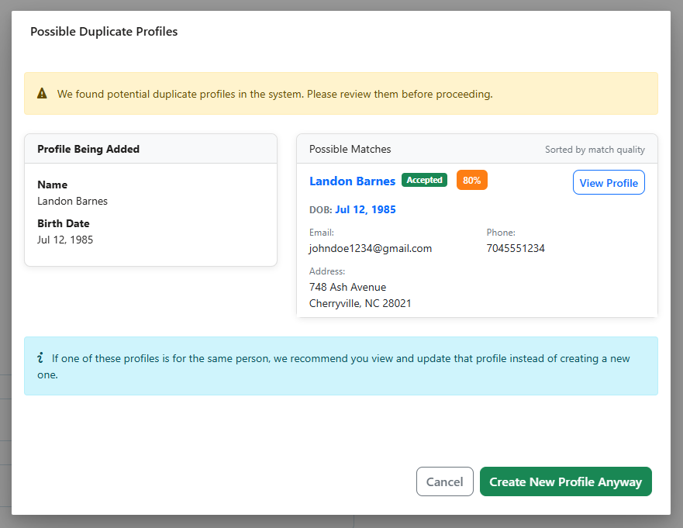This screenshot has width=683, height=528.
Task: Open the matched profile via View Profile
Action: click(609, 182)
